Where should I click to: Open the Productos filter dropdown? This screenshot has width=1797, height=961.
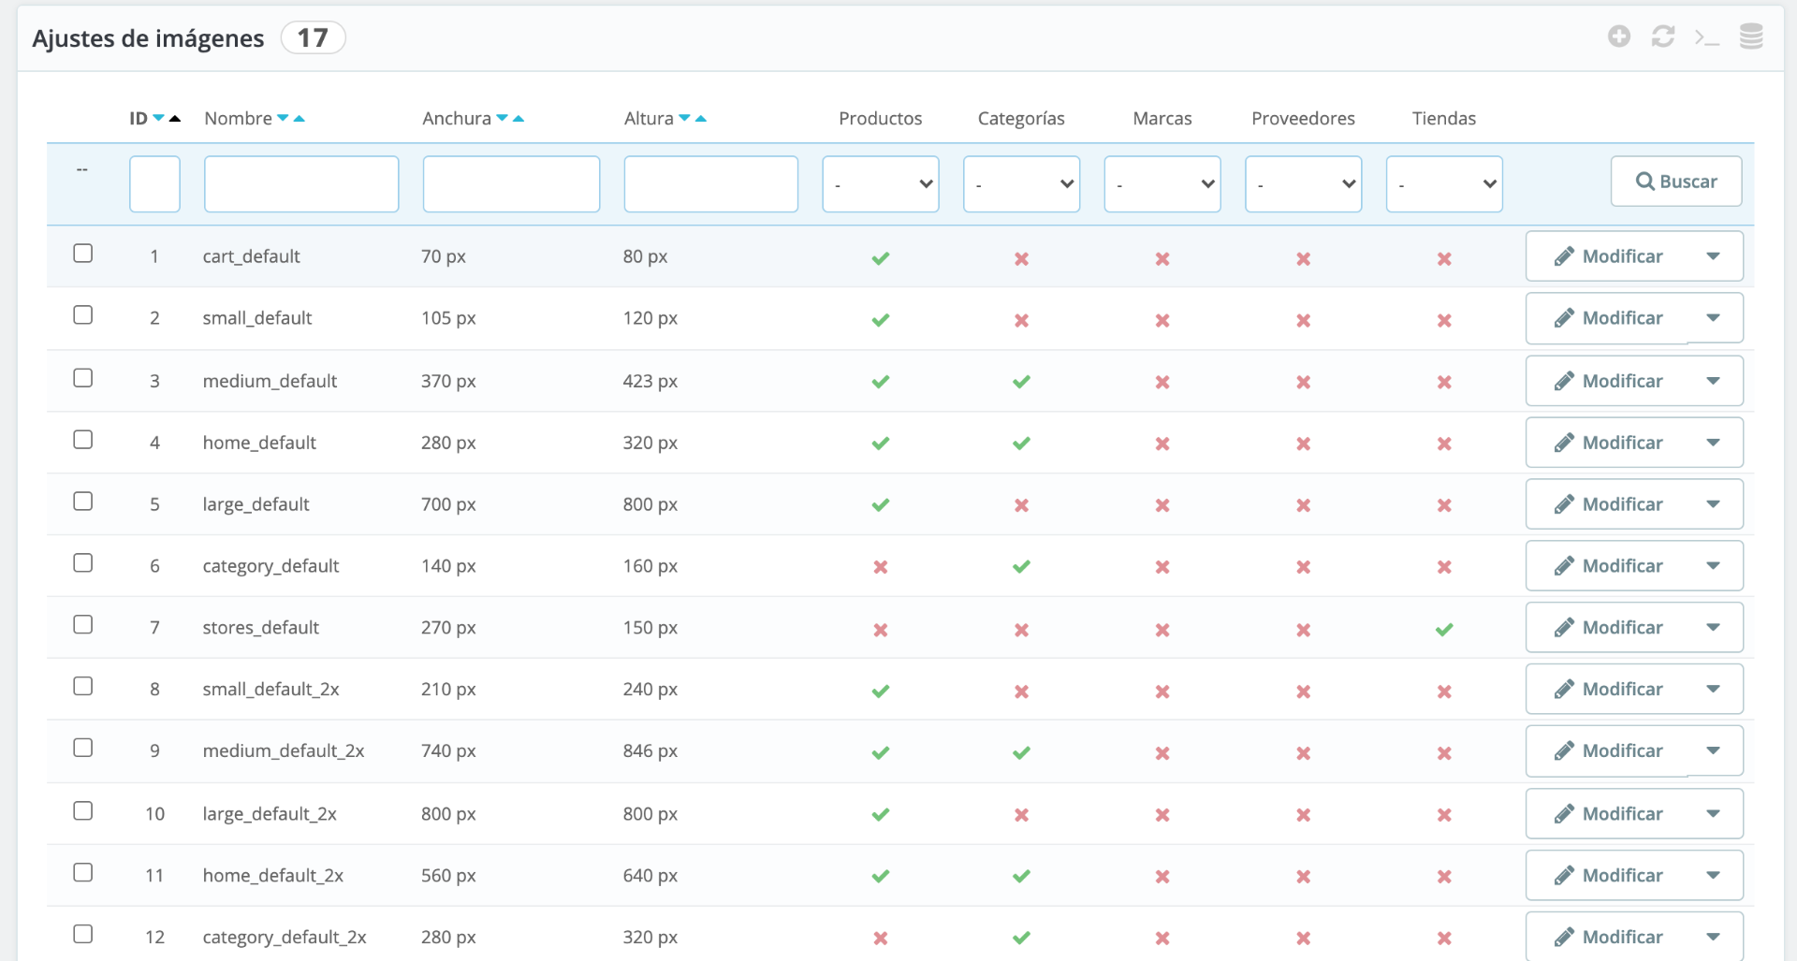point(880,183)
